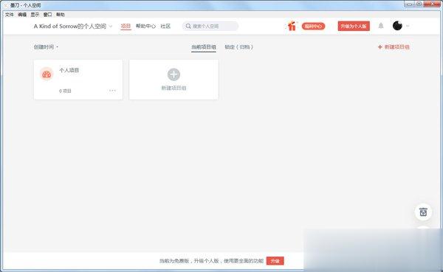Click the 新建项目组 link at top right
Viewport: 443px width, 272px height.
(394, 47)
